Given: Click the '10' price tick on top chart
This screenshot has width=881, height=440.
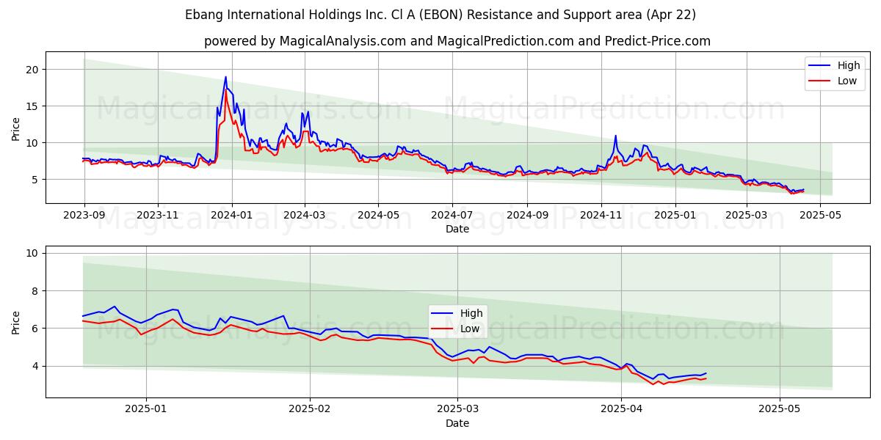Looking at the screenshot, I should tap(33, 142).
